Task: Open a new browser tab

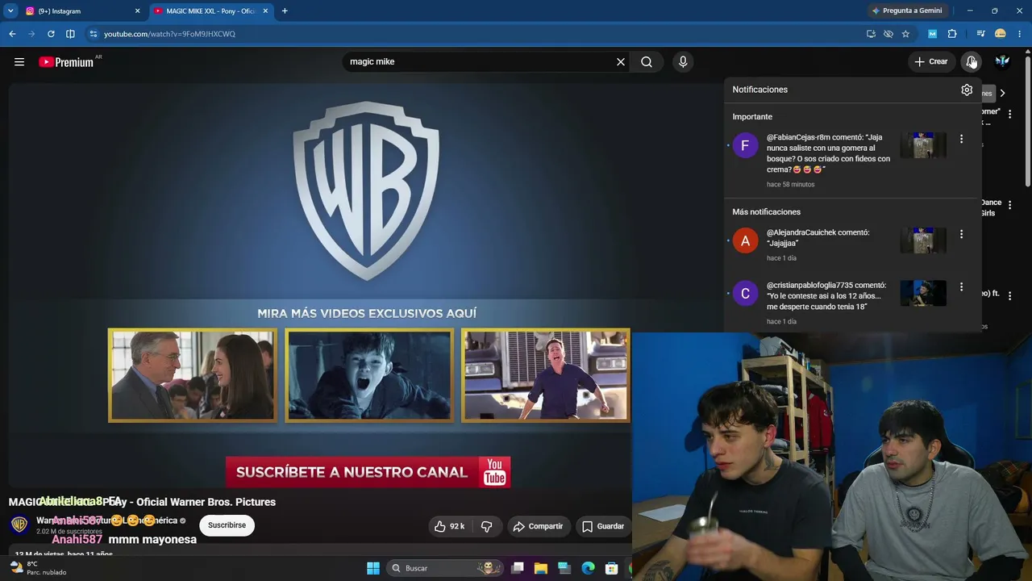Action: coord(285,11)
